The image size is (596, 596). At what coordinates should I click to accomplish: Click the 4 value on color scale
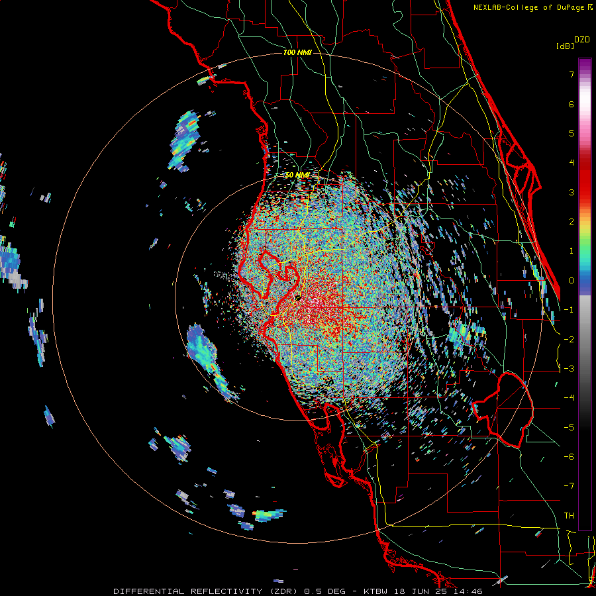[571, 163]
